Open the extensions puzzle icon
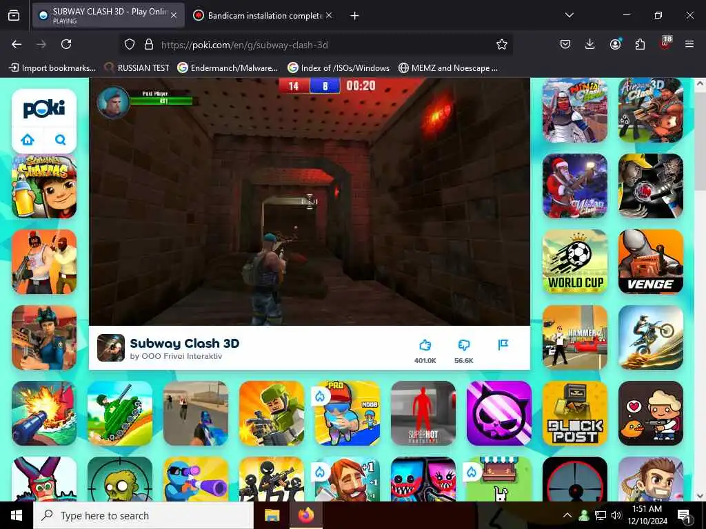 tap(640, 44)
